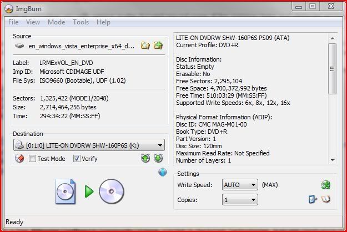Screen dimensions: 347x232
Task: Click the eject tray down arrow icon
Action: [x=158, y=158]
